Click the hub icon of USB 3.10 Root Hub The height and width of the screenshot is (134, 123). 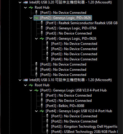[31, 85]
